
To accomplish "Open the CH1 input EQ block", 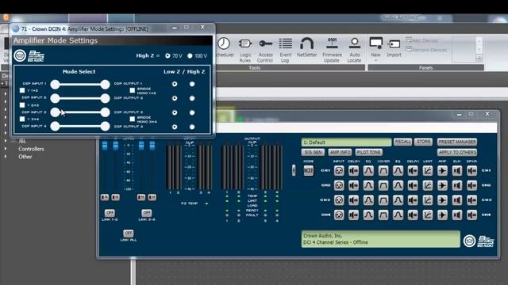I will [x=368, y=171].
